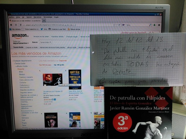186x139 pixels.
Task: Open Comenzar a usar Firefox bookmark
Action: 57,29
